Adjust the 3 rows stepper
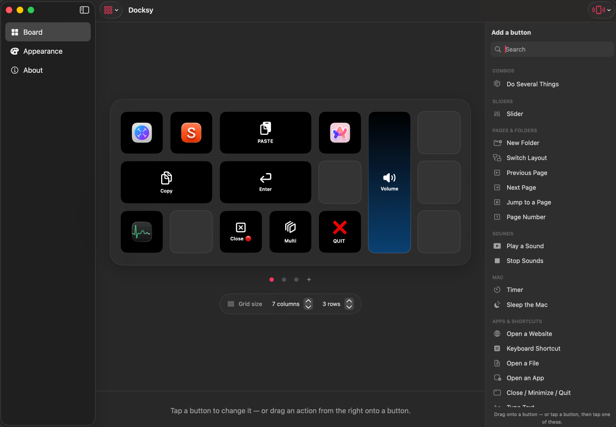This screenshot has height=427, width=616. [349, 304]
